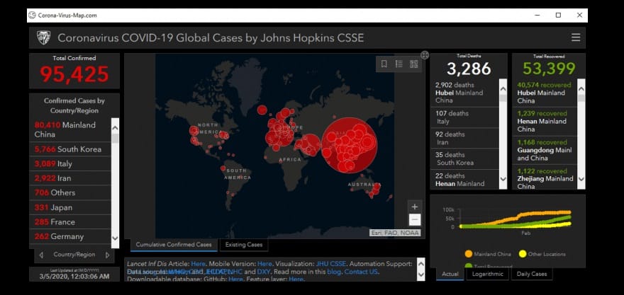The image size is (624, 295).
Task: Click up arrow of recovered list scrollbar
Action: pyautogui.click(x=581, y=88)
